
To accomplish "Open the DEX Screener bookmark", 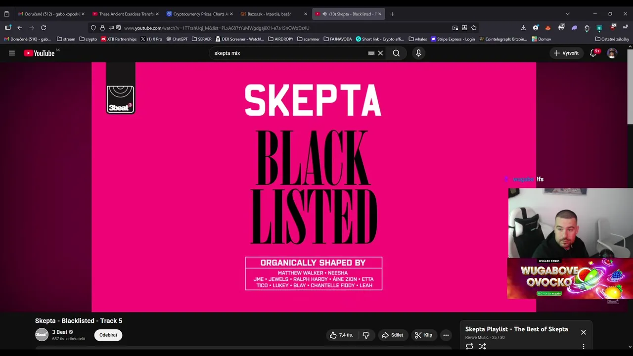I will (240, 39).
